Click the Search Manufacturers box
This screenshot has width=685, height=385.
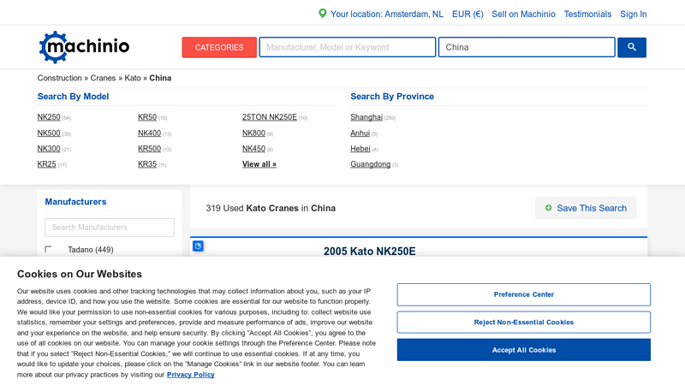110,228
